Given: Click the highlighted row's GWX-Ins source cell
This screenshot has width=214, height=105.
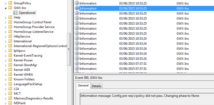Looking at the screenshot, I should [183, 8].
